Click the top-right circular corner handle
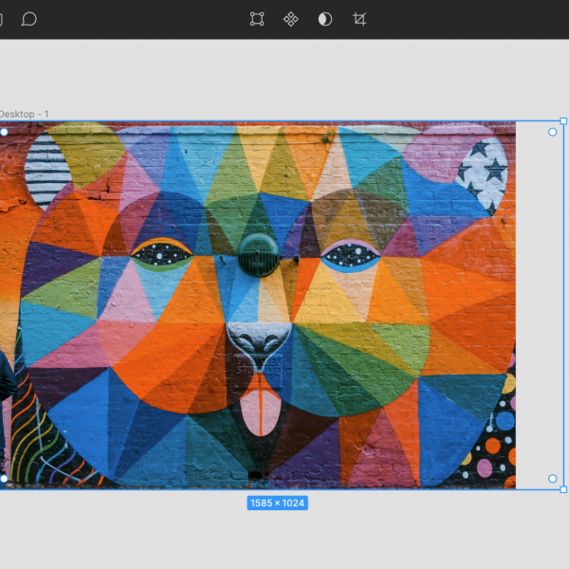This screenshot has height=569, width=569. click(x=553, y=132)
